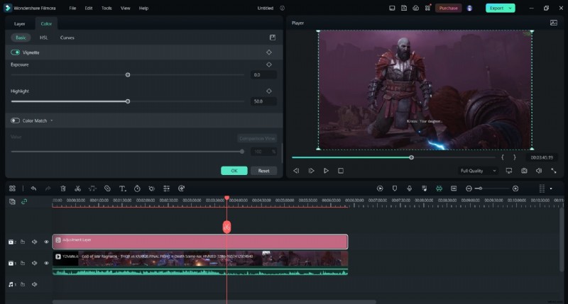Viewport: 568px width, 304px height.
Task: Zoom out timeline with minus icon
Action: [x=469, y=188]
